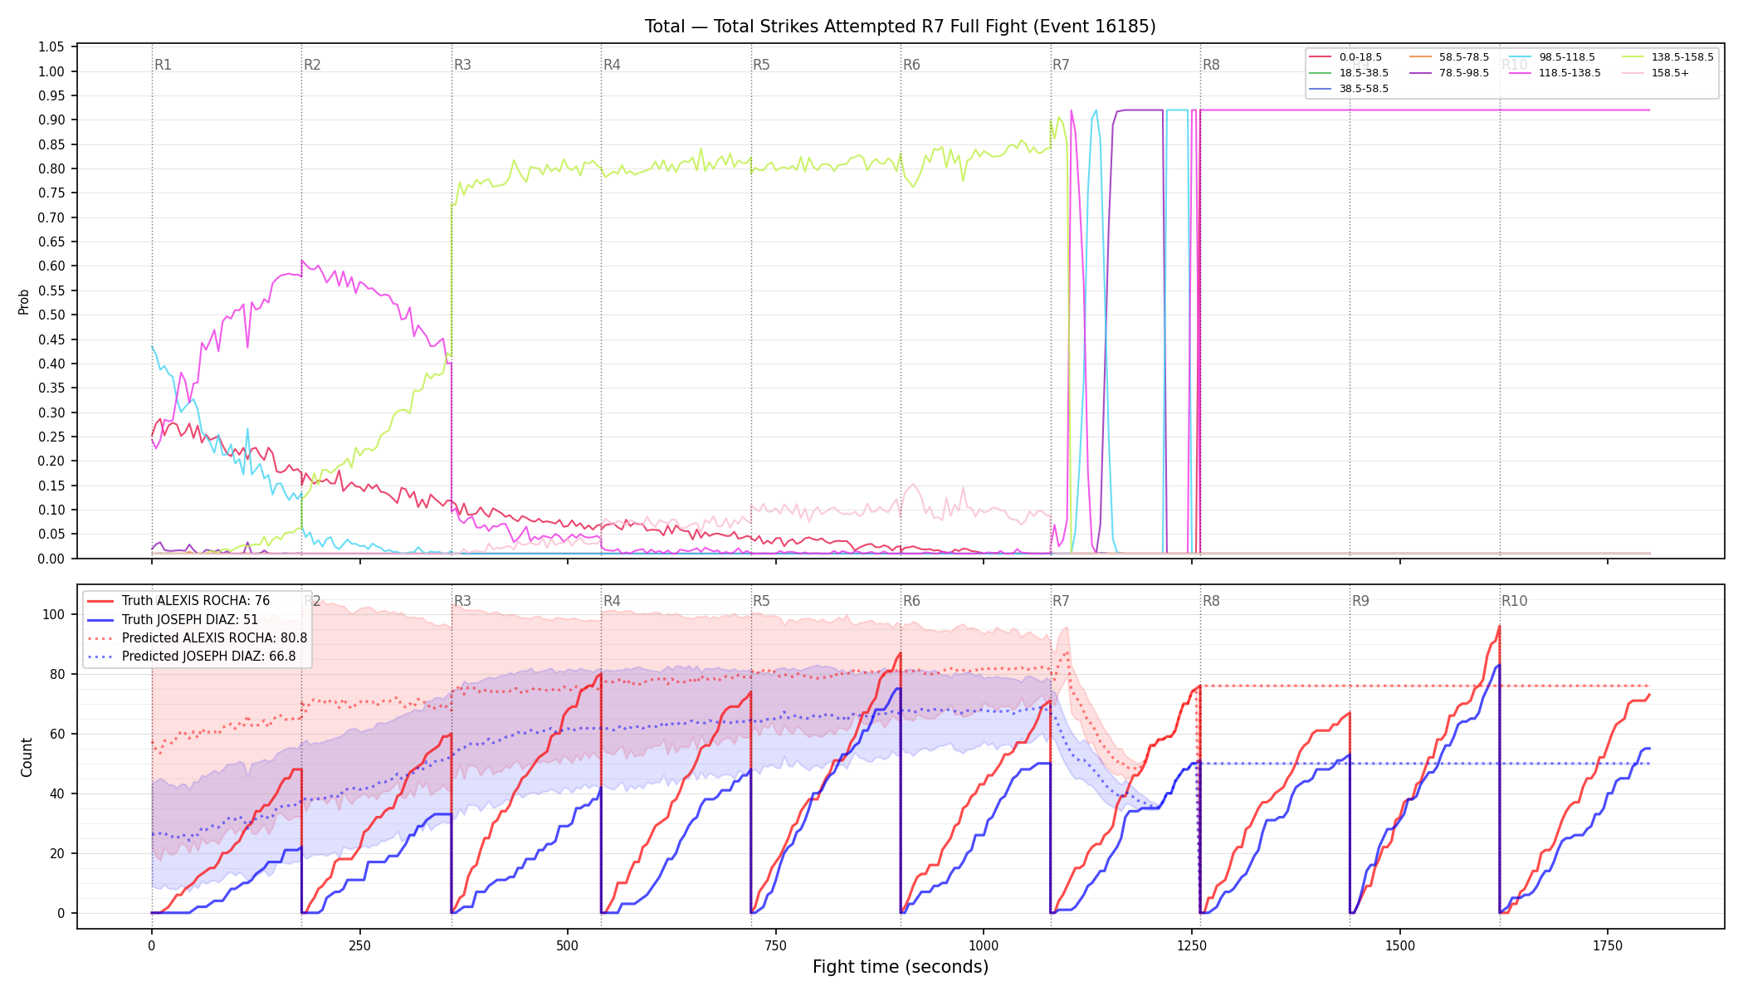Click the '500' x-axis tick label
1743x996 pixels.
[568, 945]
